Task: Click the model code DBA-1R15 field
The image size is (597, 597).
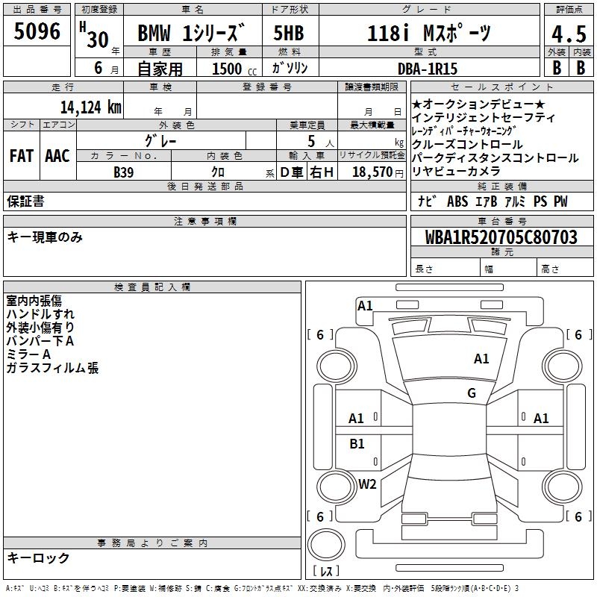Action: (429, 68)
